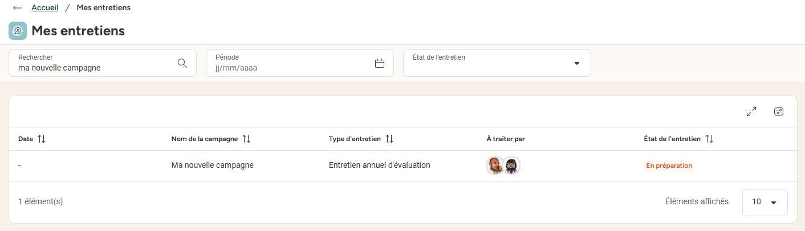Click the second assignee avatar
Viewport: 805px width, 231px height.
coord(512,166)
